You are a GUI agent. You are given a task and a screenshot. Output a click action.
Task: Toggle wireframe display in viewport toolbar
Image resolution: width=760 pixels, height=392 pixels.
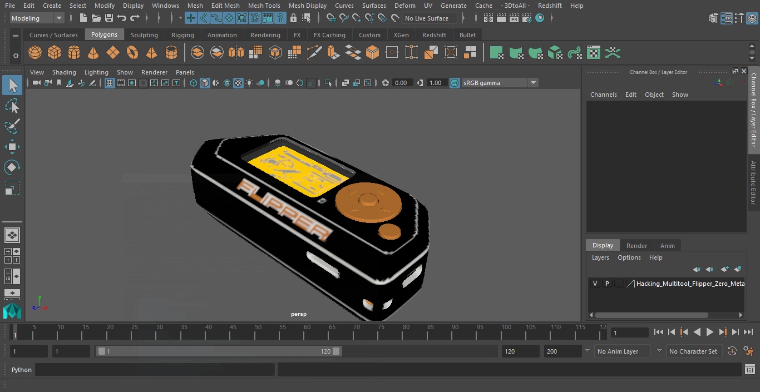click(x=194, y=83)
